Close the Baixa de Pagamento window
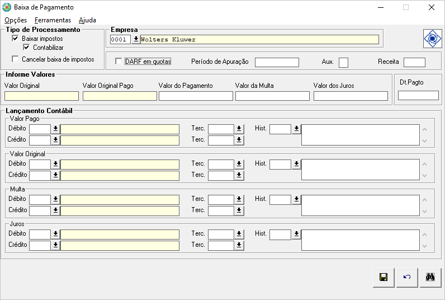445x300 pixels. pyautogui.click(x=432, y=7)
